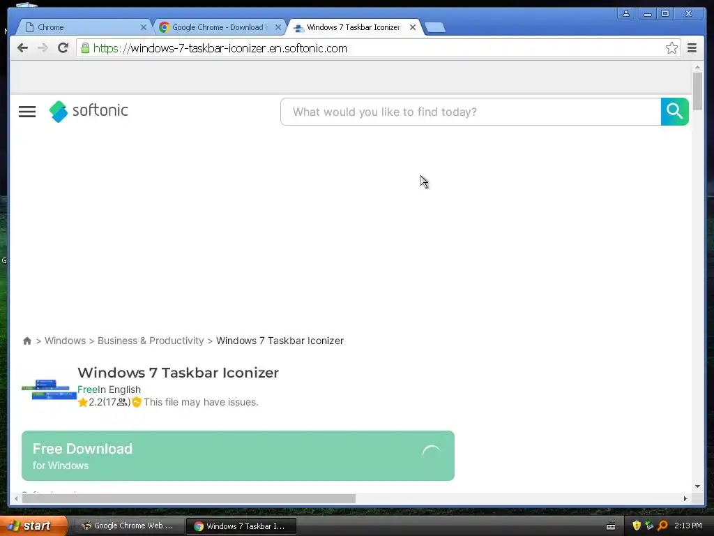714x536 pixels.
Task: Click inside the address bar URL
Action: coord(220,48)
